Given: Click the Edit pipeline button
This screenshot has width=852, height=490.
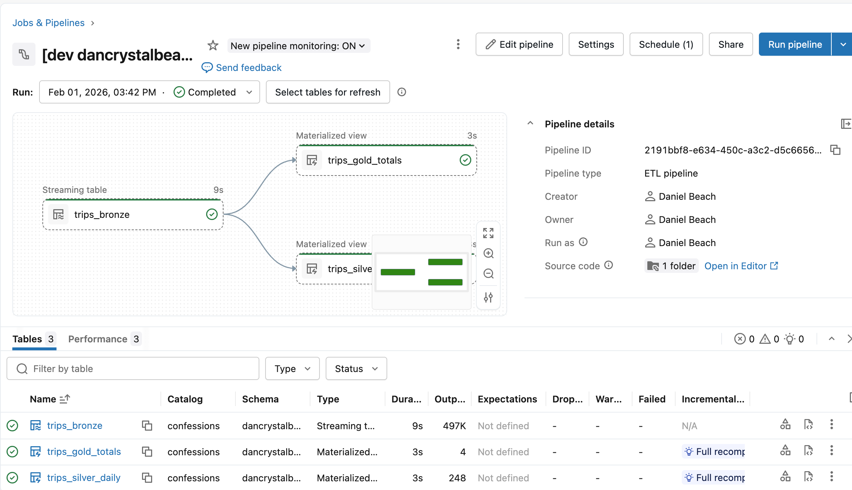Looking at the screenshot, I should point(519,45).
